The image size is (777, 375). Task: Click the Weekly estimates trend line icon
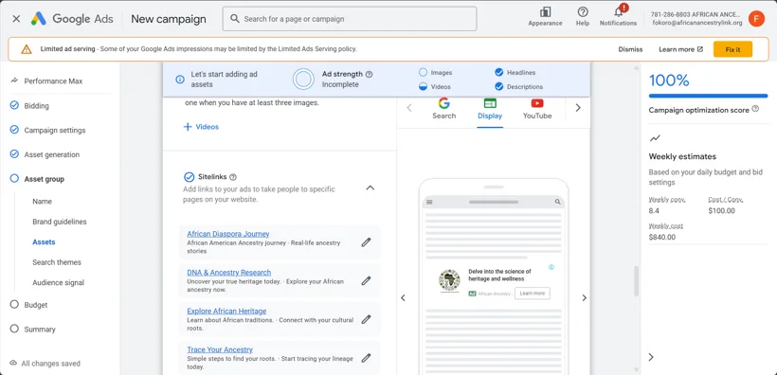pos(655,138)
